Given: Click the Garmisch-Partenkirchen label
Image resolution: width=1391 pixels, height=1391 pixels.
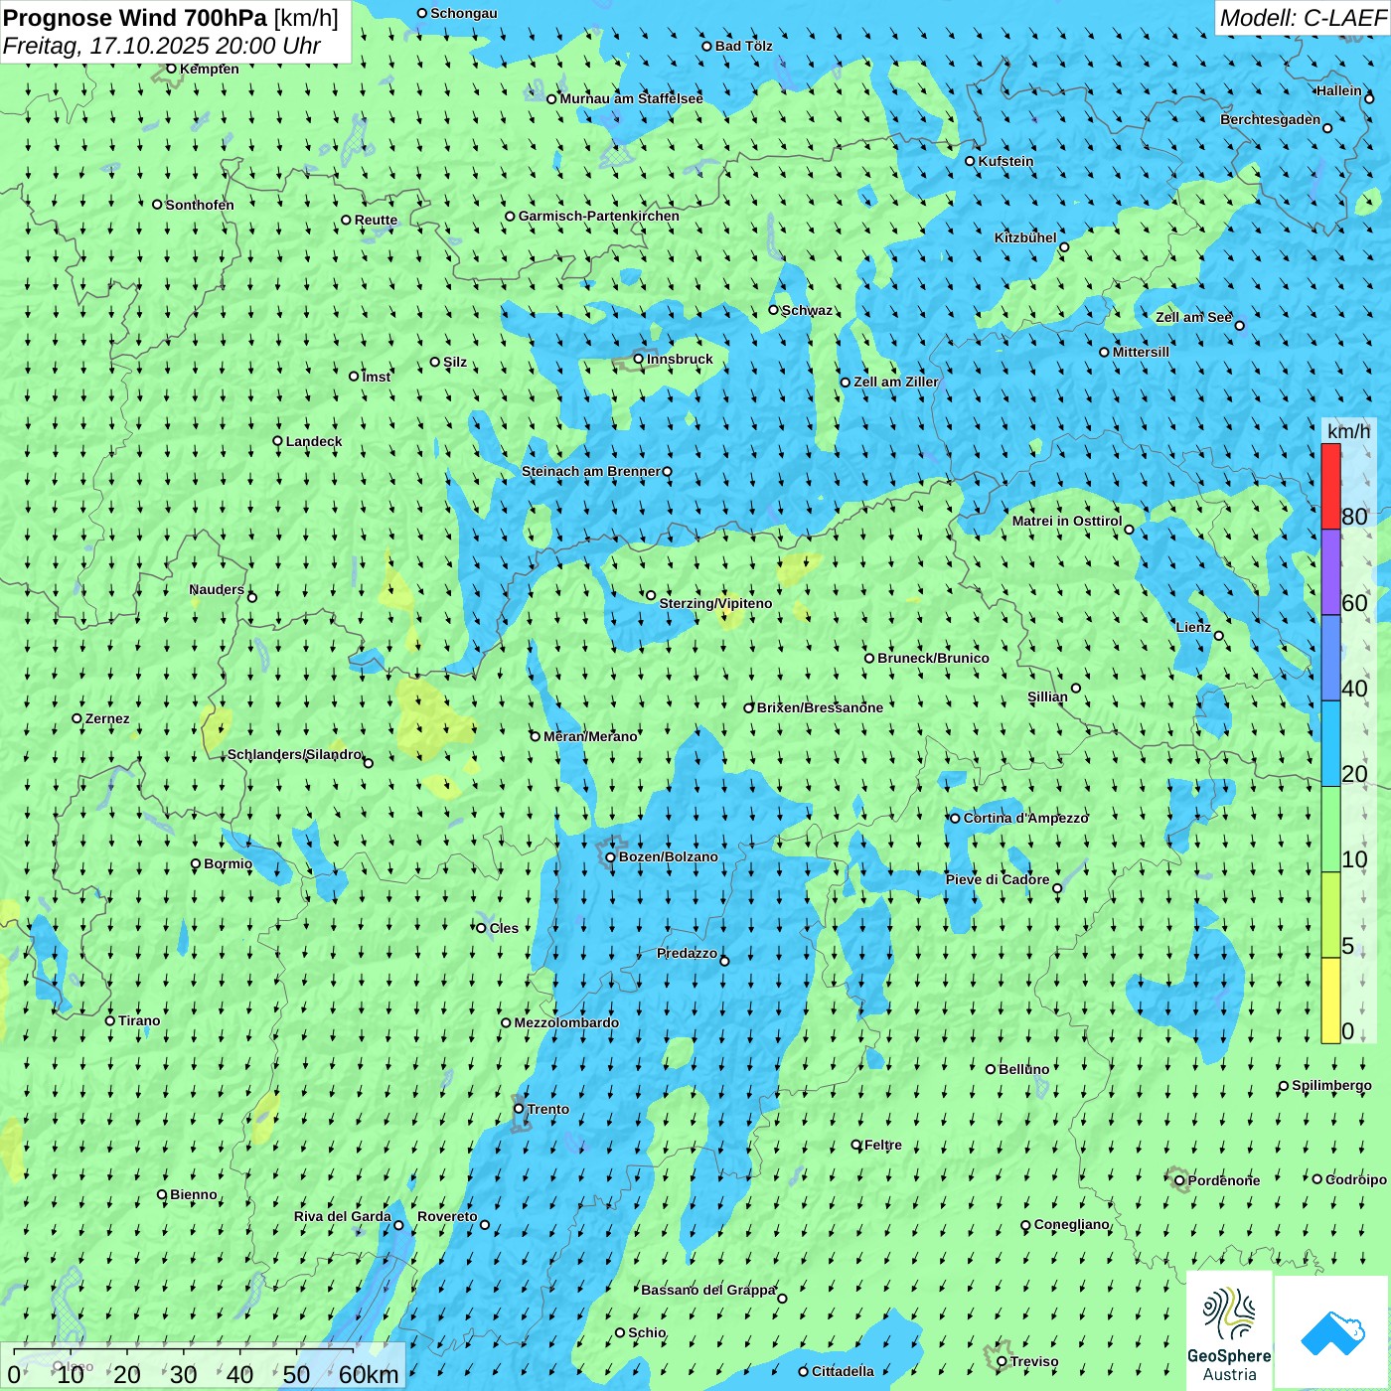Looking at the screenshot, I should click(x=599, y=216).
